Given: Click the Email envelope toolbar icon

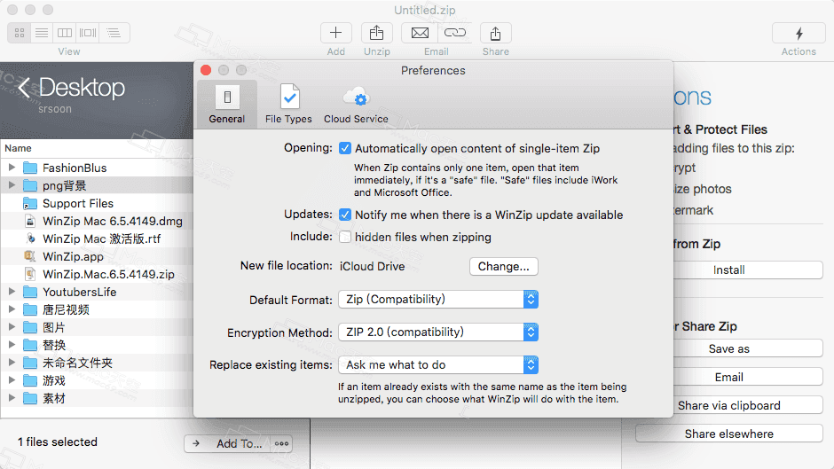Looking at the screenshot, I should (x=420, y=33).
